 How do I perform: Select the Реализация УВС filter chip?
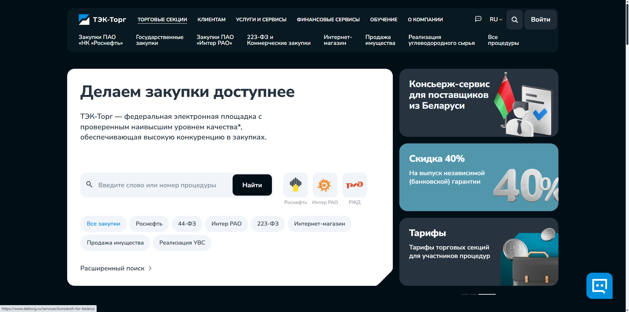click(x=182, y=243)
